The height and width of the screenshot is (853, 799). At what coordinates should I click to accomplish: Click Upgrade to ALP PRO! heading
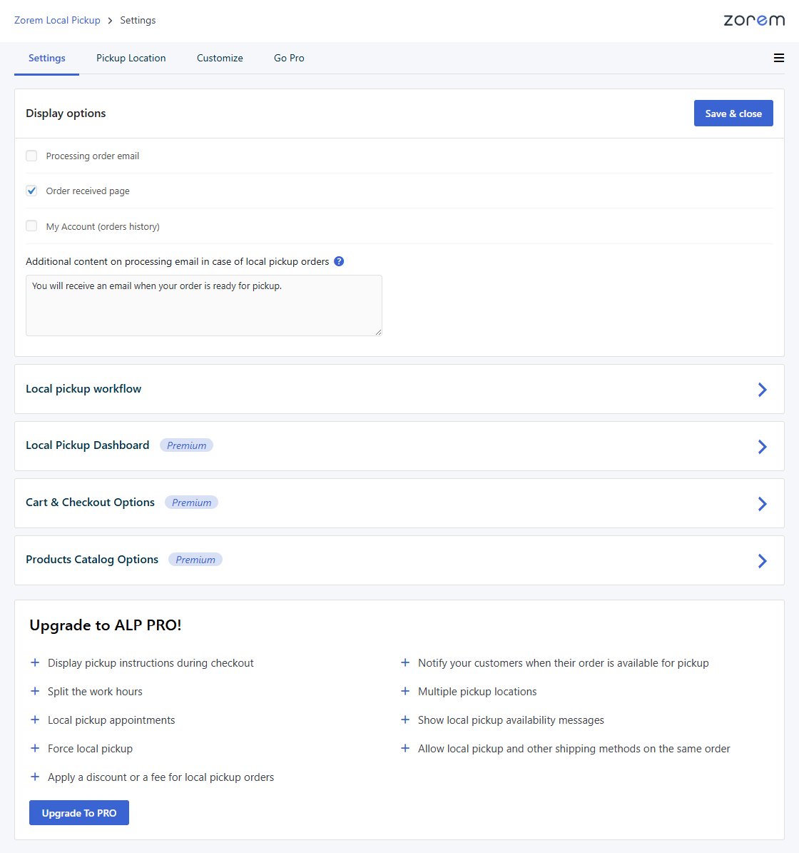[x=106, y=625]
